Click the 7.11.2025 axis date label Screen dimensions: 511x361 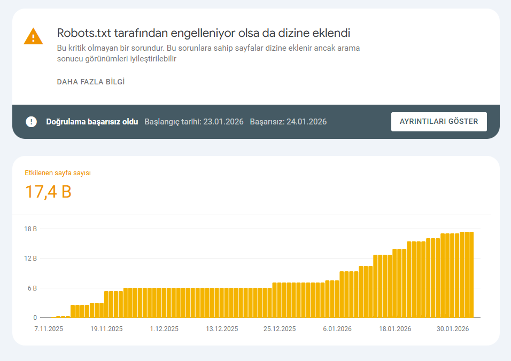tap(49, 329)
